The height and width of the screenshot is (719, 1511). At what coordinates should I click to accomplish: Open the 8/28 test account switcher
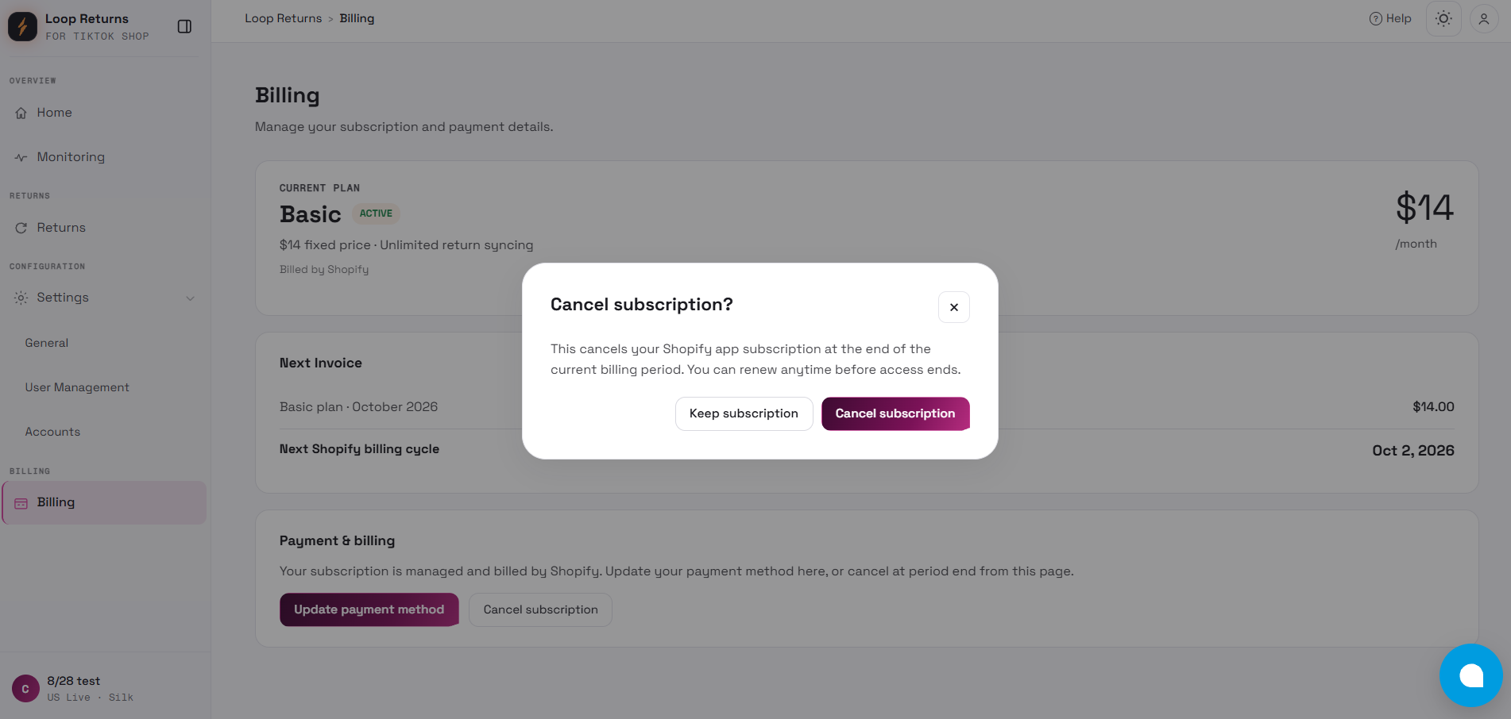(x=105, y=688)
